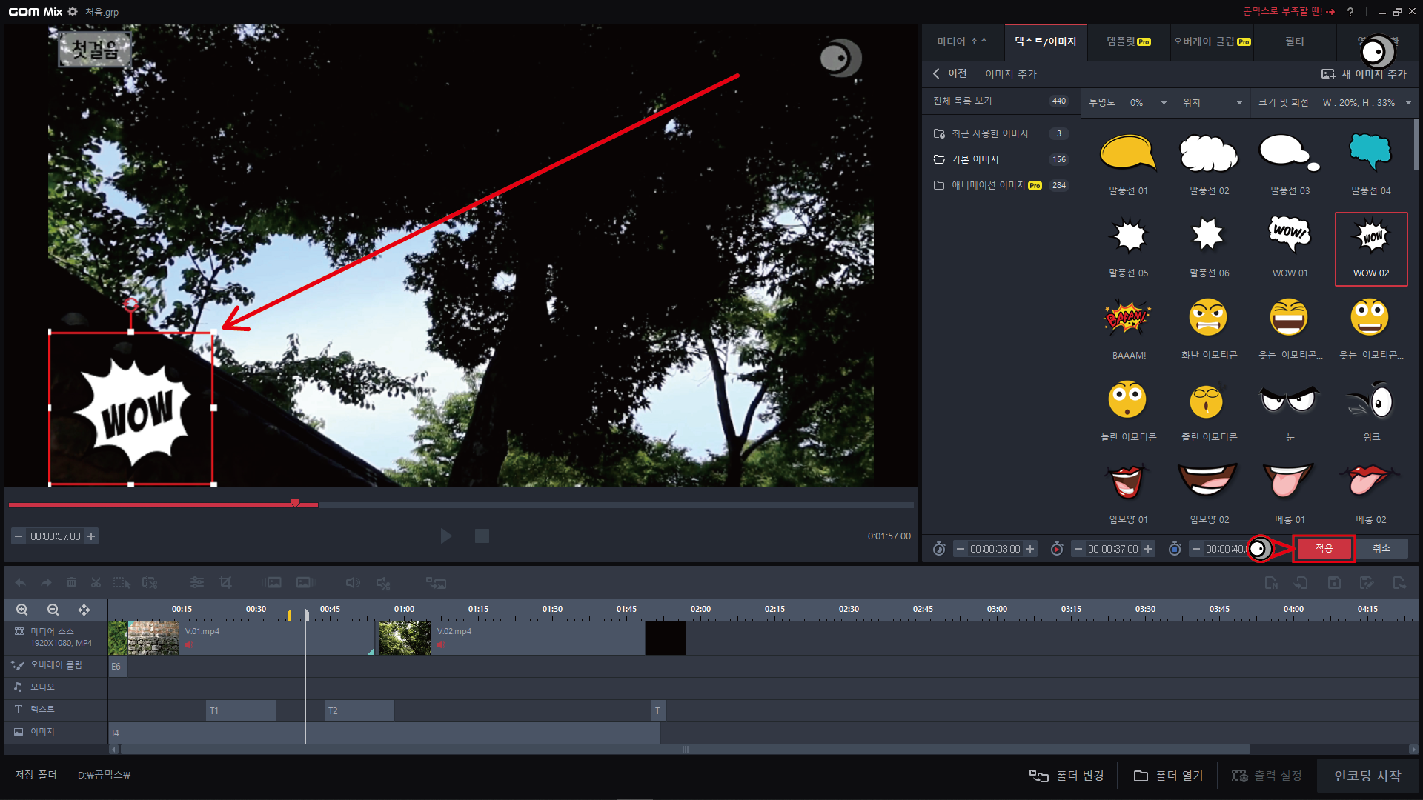
Task: Click the 인코딩 시작 button
Action: tap(1367, 776)
